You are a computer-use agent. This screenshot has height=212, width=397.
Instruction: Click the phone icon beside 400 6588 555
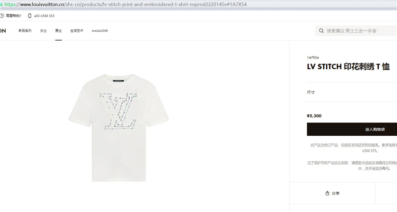(x=30, y=16)
